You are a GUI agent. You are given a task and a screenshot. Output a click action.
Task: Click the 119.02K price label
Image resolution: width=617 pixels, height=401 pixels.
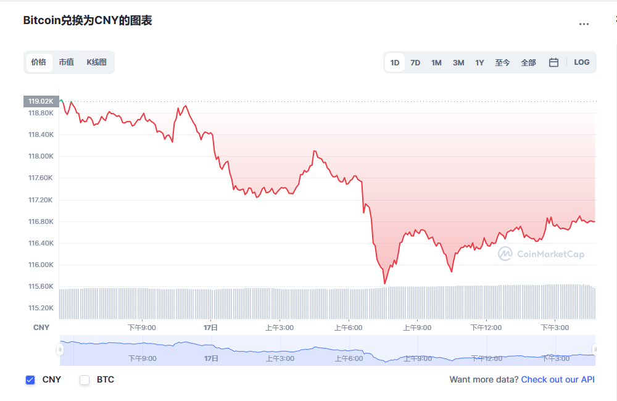(41, 101)
